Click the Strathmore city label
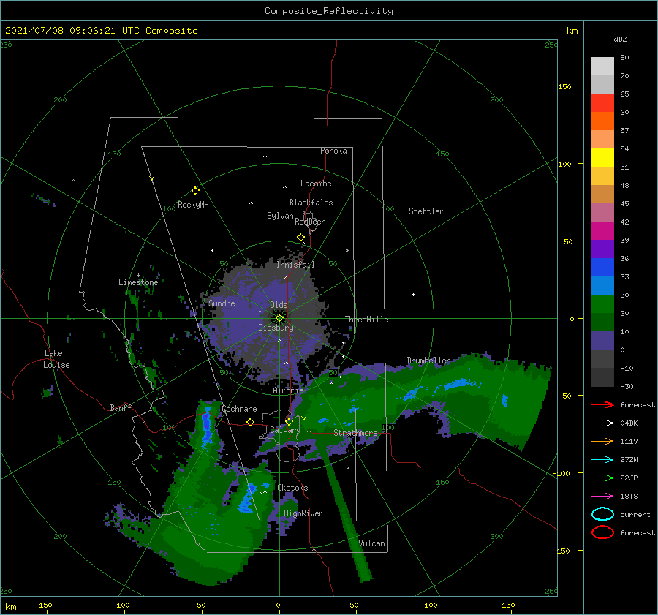The image size is (658, 615). click(355, 433)
